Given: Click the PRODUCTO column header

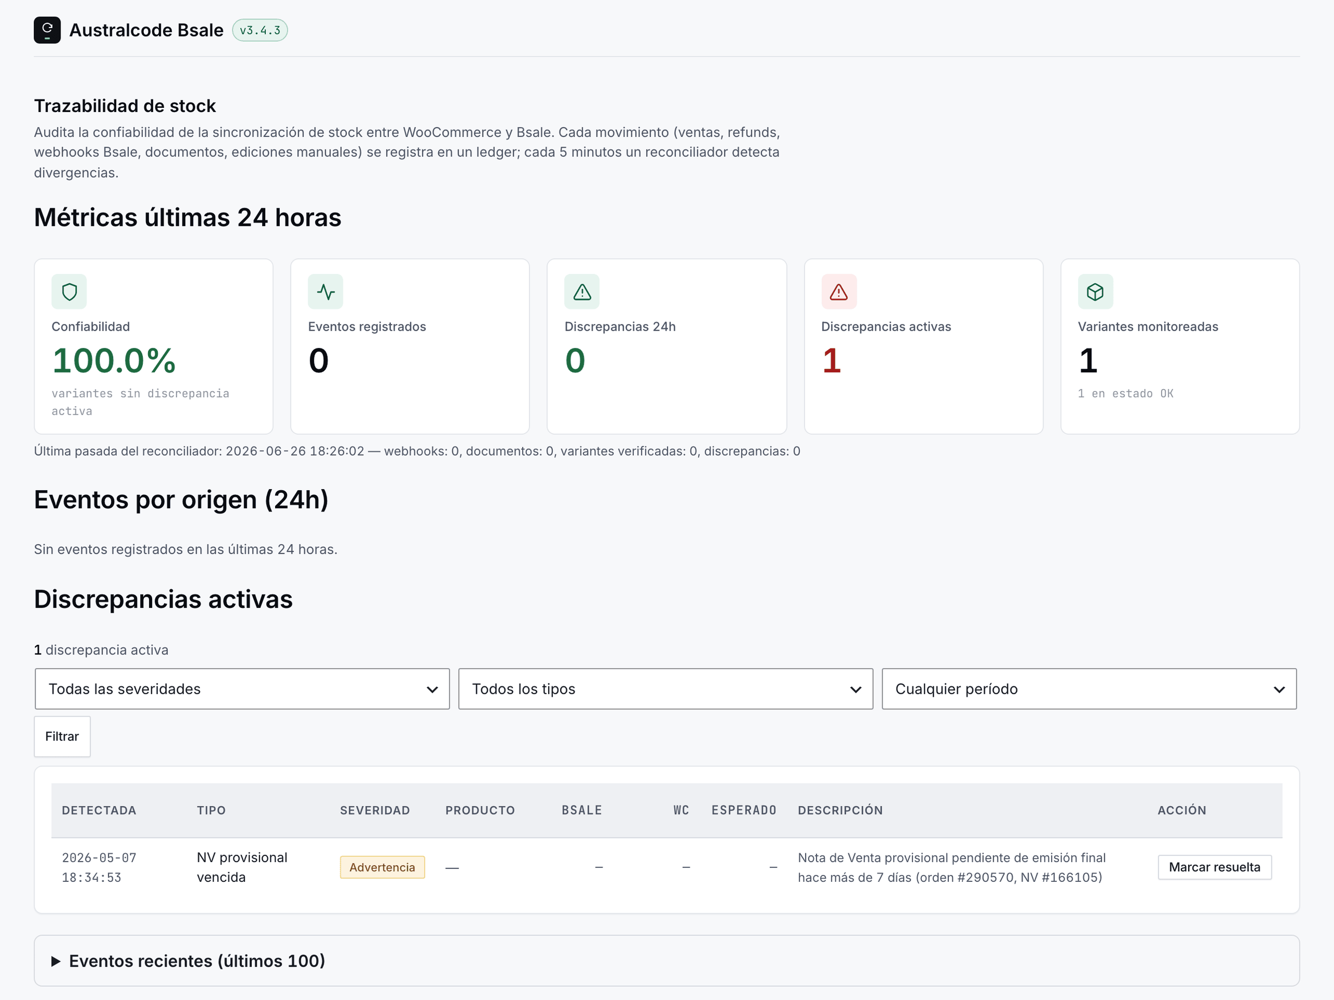Looking at the screenshot, I should point(480,811).
